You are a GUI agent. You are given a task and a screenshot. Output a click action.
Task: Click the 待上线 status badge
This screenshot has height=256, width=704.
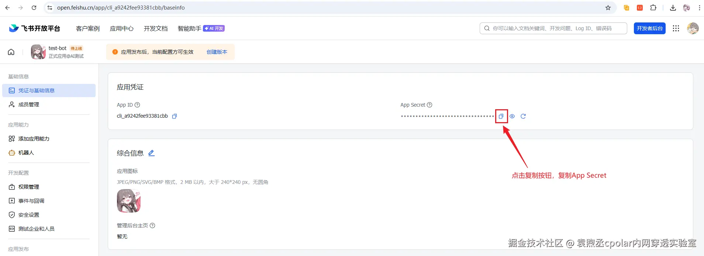(x=76, y=49)
